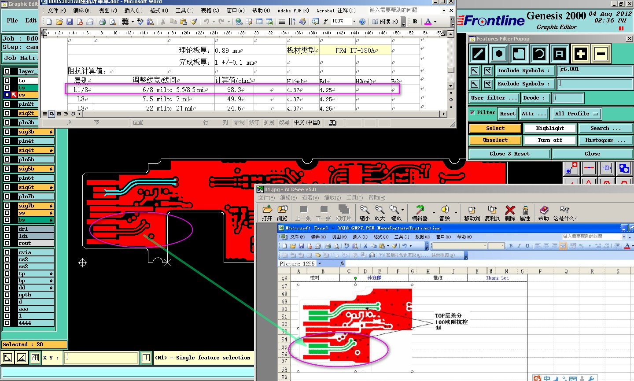Open the Word 插入(I) Insert menu
Viewport: 634px width, 381px height.
(133, 10)
